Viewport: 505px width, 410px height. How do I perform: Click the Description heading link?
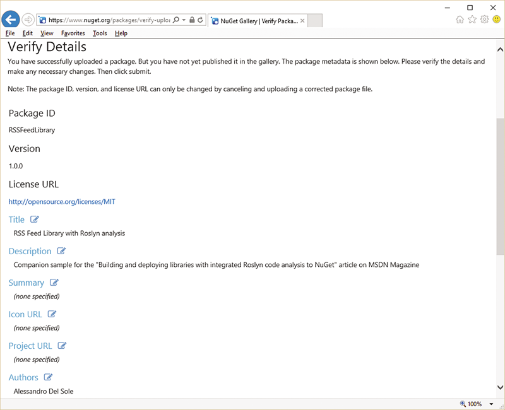(30, 251)
